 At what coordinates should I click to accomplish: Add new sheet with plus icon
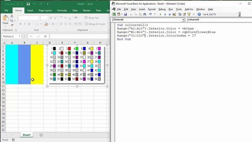(41, 135)
